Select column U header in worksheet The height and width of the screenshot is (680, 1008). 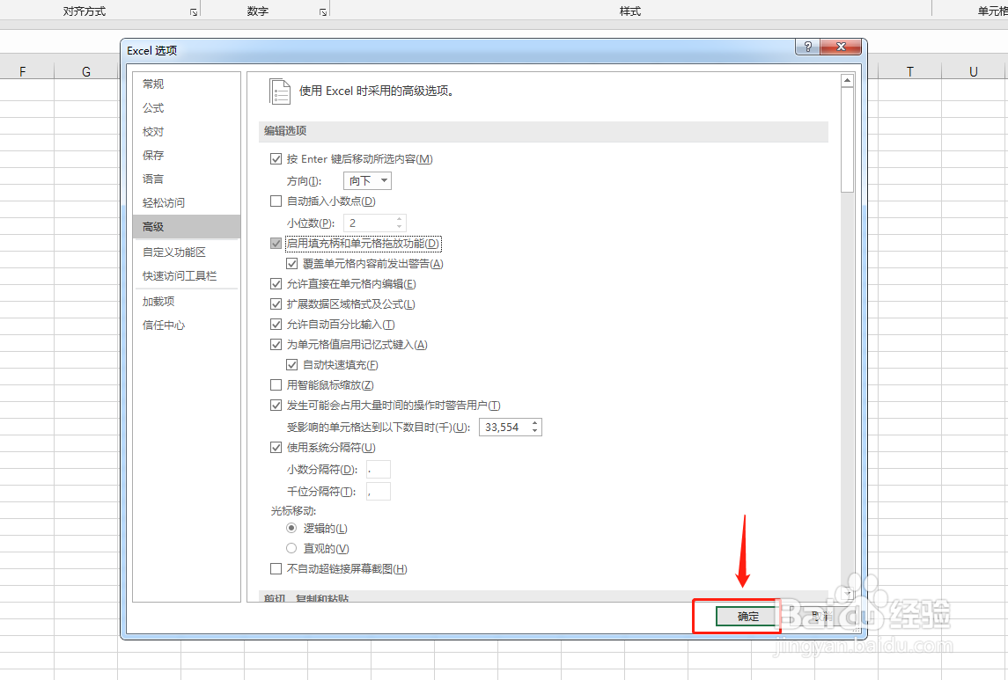(974, 71)
